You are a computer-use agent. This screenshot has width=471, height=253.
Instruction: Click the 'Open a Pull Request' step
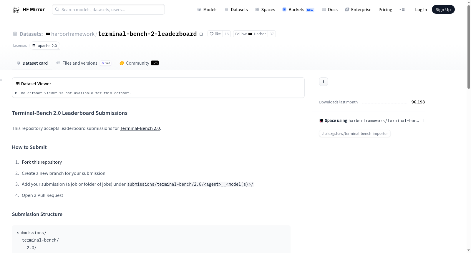pyautogui.click(x=42, y=195)
